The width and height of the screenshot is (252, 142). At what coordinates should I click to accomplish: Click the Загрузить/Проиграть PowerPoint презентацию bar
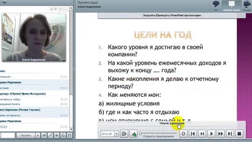tap(172, 15)
